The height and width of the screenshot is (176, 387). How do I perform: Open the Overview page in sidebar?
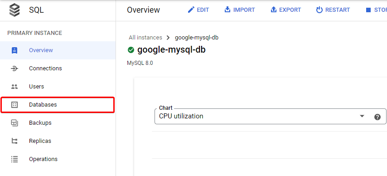click(x=58, y=50)
